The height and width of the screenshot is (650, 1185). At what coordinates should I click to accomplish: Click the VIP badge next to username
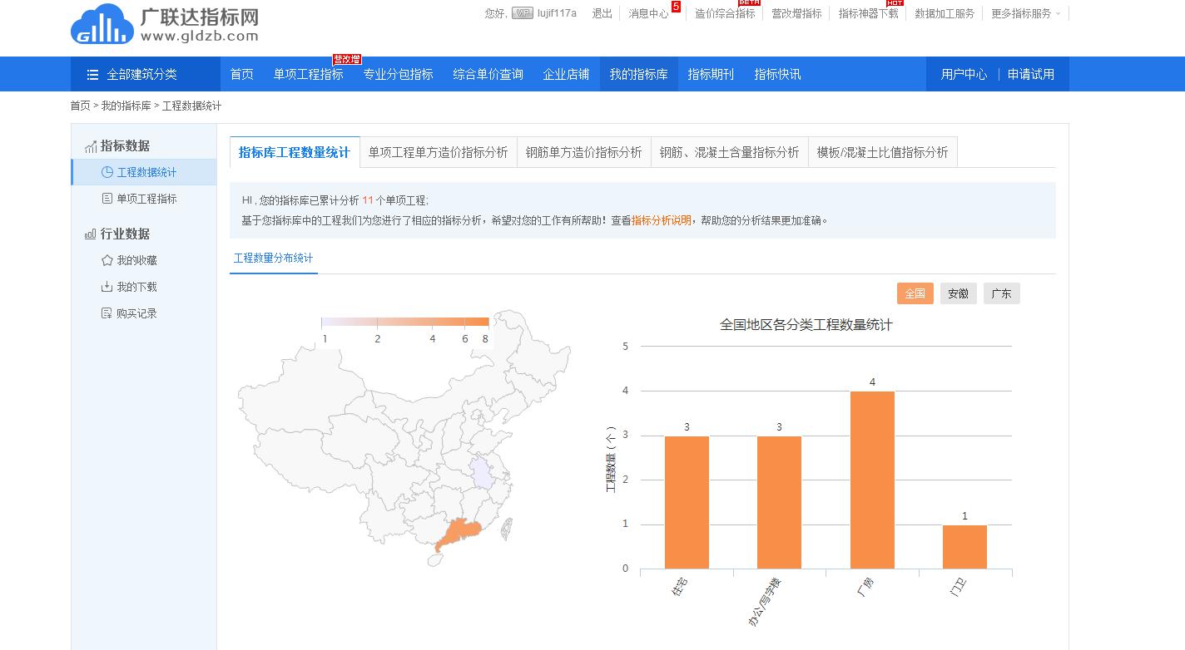click(x=522, y=13)
